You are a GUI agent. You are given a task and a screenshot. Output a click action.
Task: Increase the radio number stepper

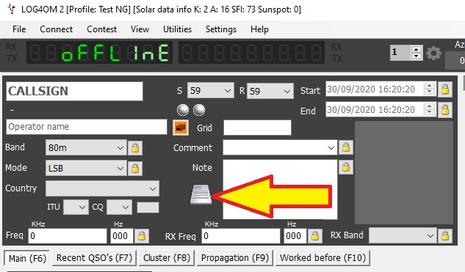(417, 50)
